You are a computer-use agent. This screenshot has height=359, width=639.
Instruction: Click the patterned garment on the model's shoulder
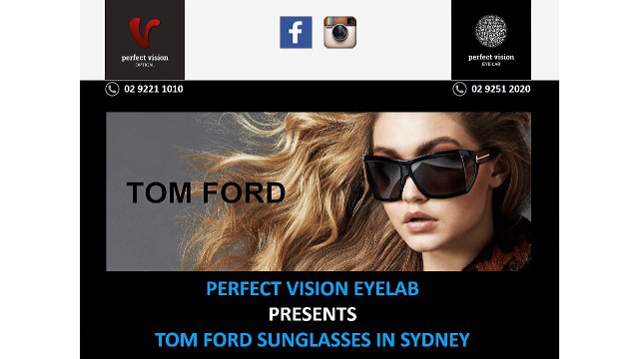point(503,252)
